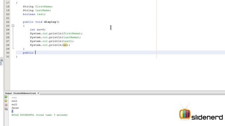Click 'firstName' inside println on line 25

pyautogui.click(x=71, y=34)
